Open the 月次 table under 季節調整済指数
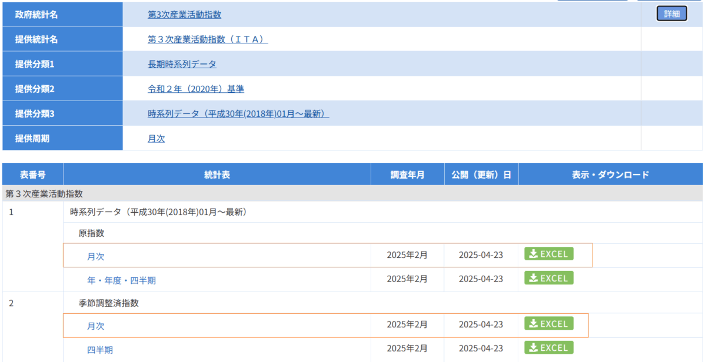 [96, 326]
